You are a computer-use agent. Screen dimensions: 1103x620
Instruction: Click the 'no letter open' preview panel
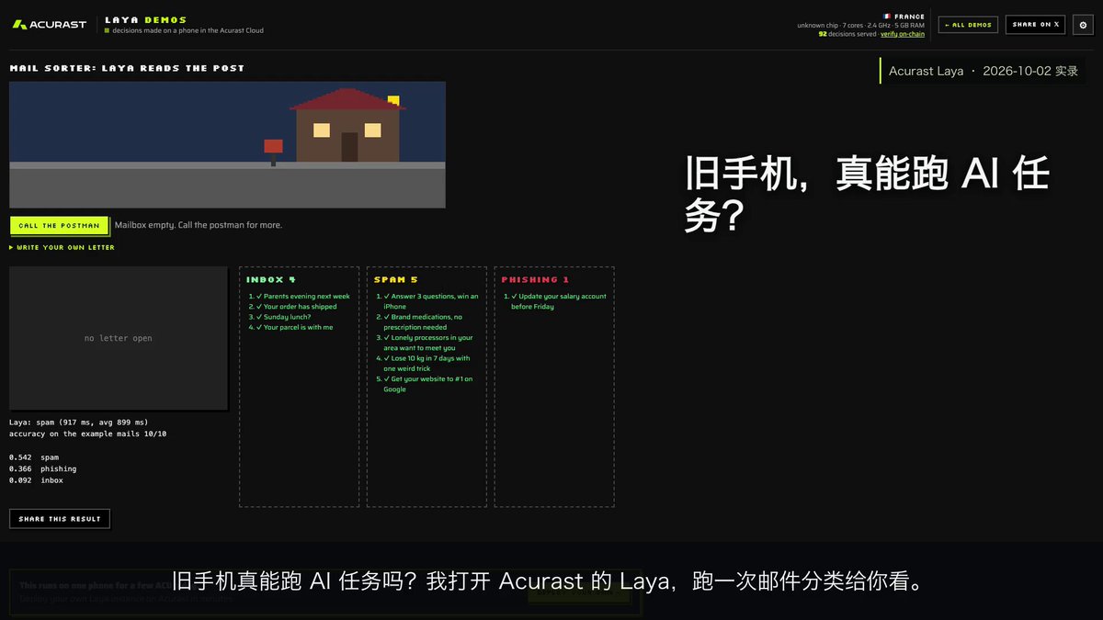[x=119, y=338]
